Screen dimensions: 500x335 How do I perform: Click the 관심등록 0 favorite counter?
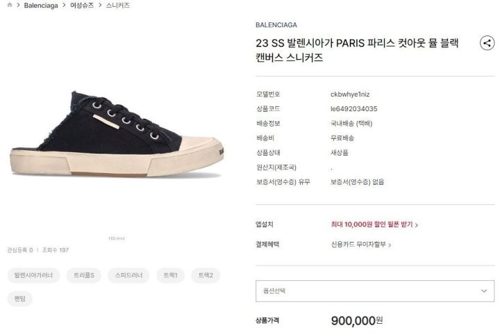point(19,250)
